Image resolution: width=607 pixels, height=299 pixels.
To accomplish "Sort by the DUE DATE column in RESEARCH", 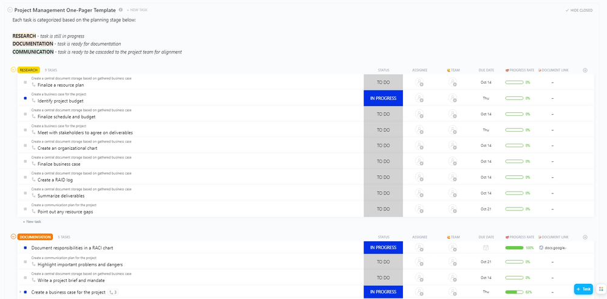I will tap(486, 70).
